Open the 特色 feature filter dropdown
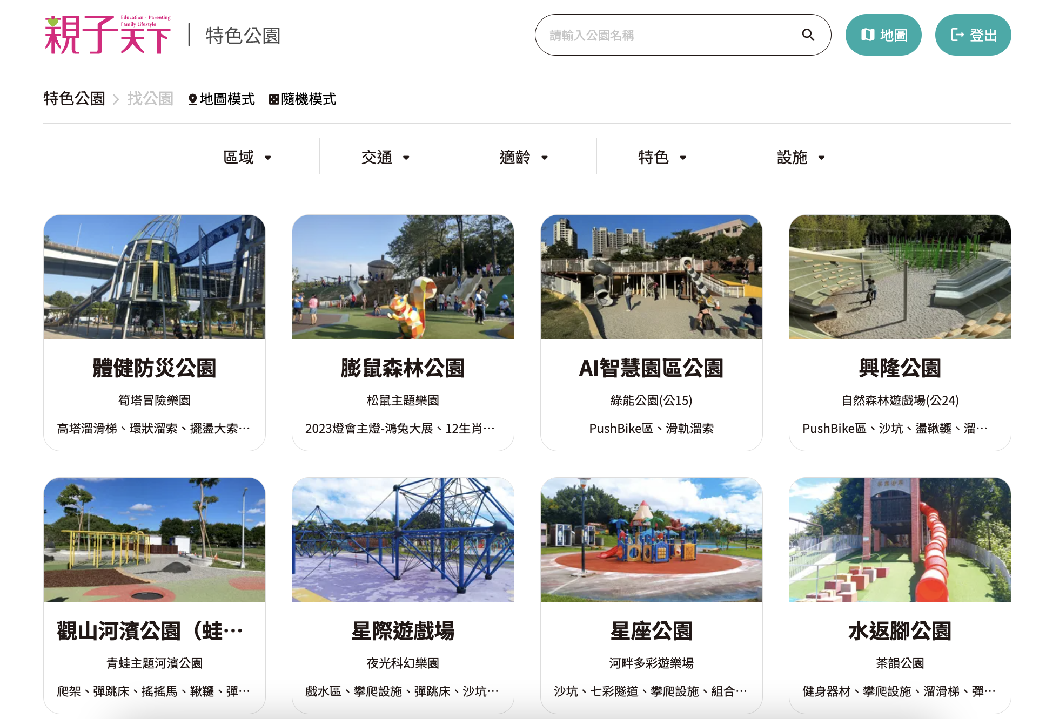Viewport: 1046px width, 719px height. [x=662, y=157]
